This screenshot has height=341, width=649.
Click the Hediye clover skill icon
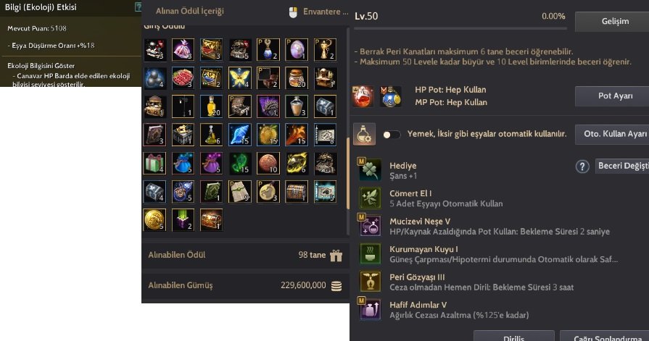370,170
